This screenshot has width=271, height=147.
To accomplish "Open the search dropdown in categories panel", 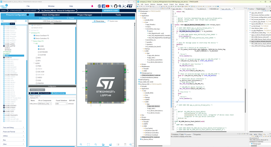I will coord(15,21).
